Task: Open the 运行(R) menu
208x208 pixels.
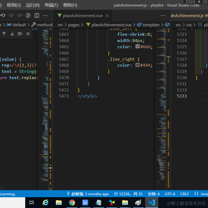Action: 33,5
